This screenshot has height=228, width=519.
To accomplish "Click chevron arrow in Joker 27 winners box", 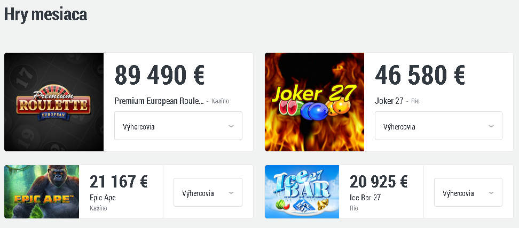I will tap(491, 126).
